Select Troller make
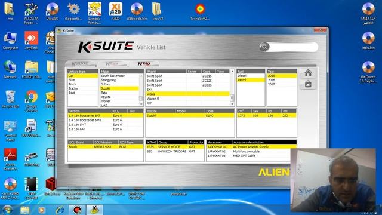The height and width of the screenshot is (215, 382). click(119, 101)
